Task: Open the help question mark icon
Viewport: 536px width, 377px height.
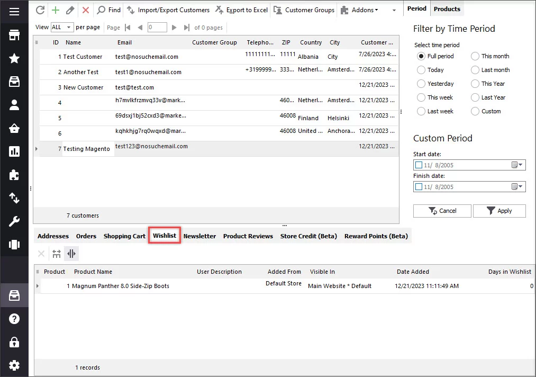Action: point(14,319)
